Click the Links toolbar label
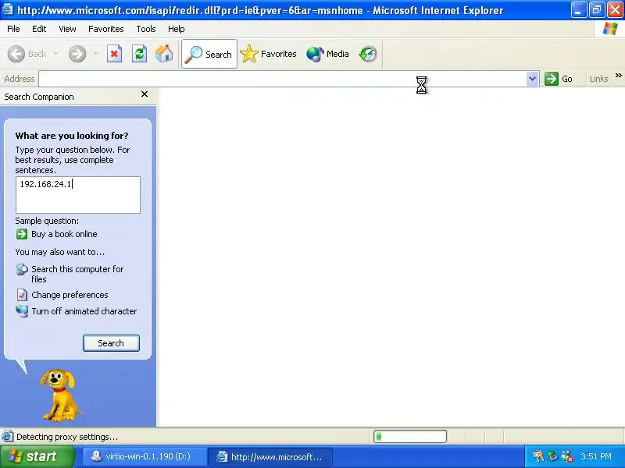The height and width of the screenshot is (468, 625). pyautogui.click(x=598, y=79)
